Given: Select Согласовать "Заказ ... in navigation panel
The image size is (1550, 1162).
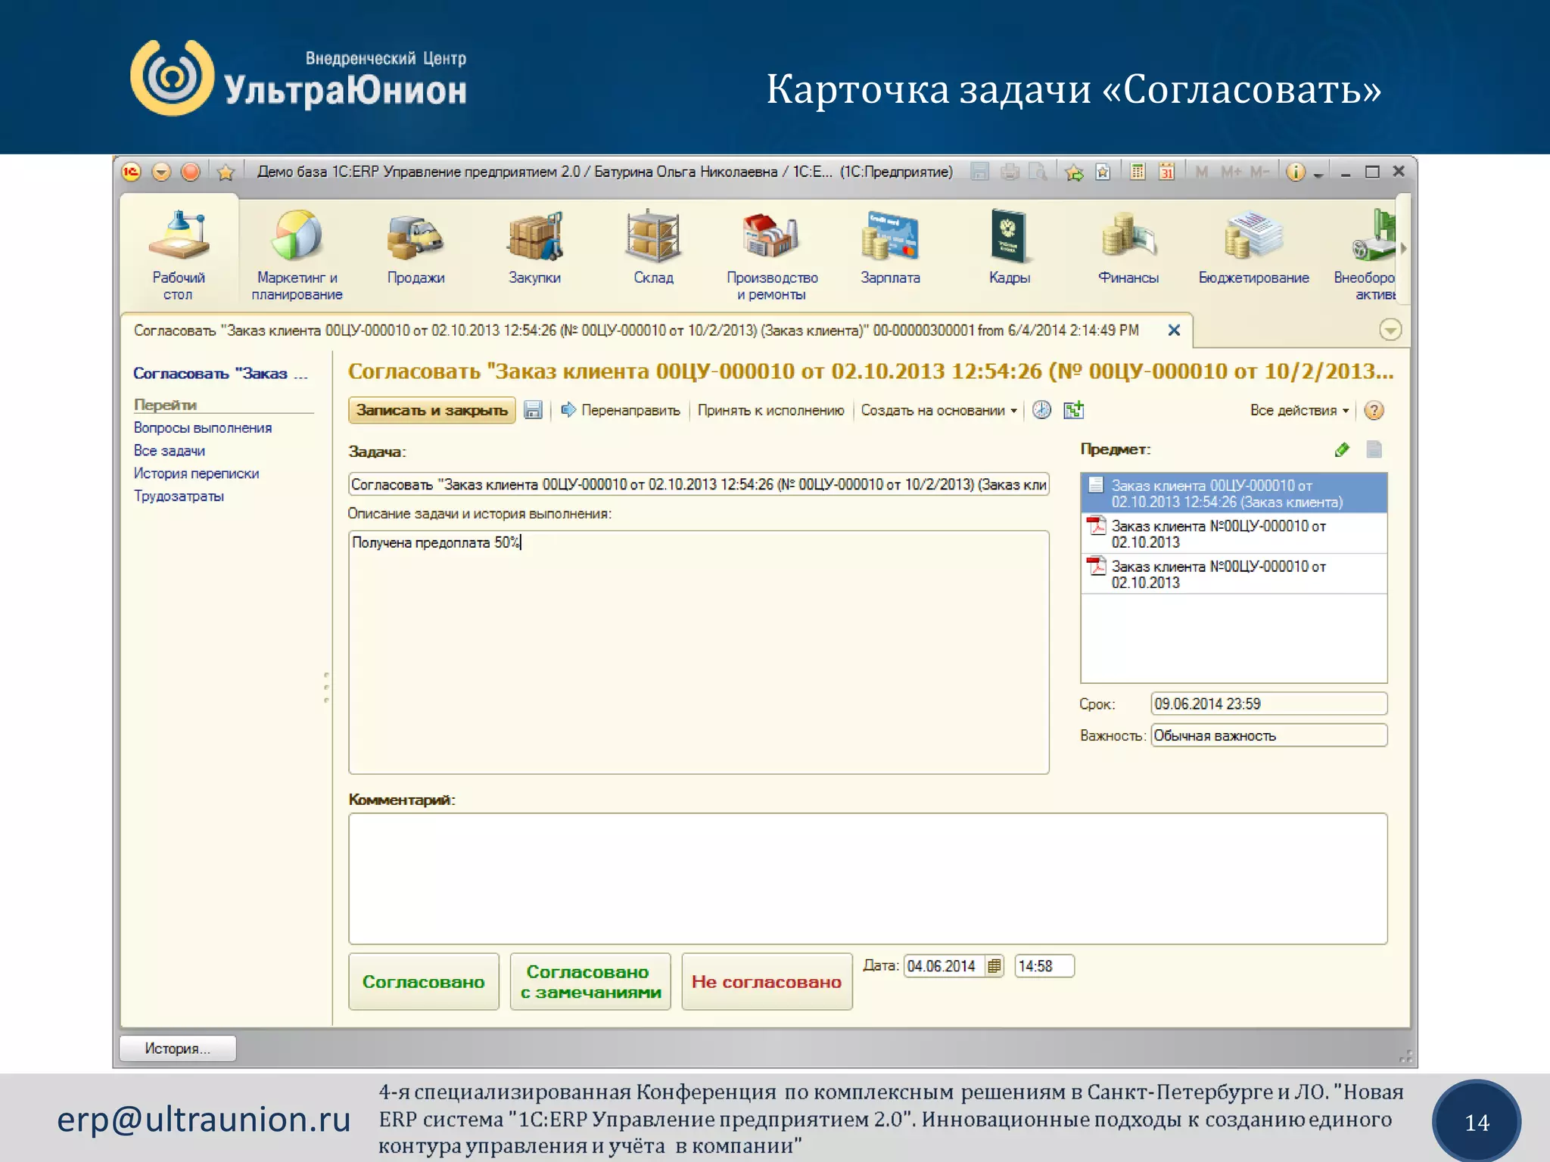Looking at the screenshot, I should 220,374.
